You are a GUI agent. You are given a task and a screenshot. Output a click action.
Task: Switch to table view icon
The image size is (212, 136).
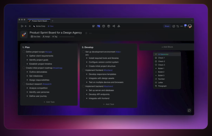[x=108, y=26]
